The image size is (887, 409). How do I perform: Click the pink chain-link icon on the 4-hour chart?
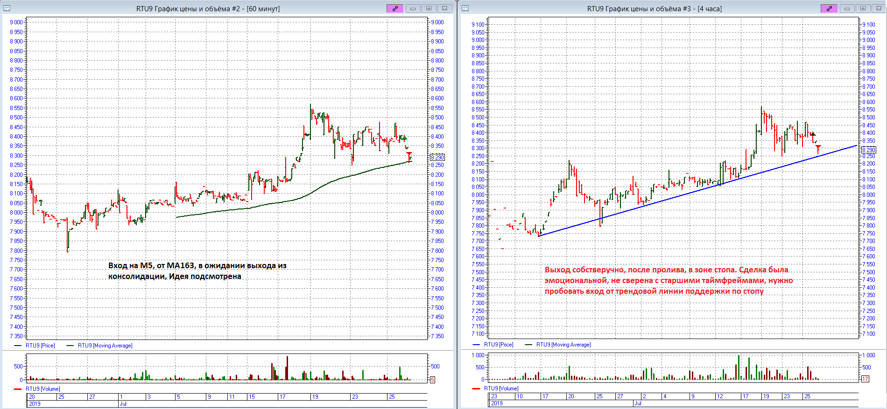tap(829, 8)
